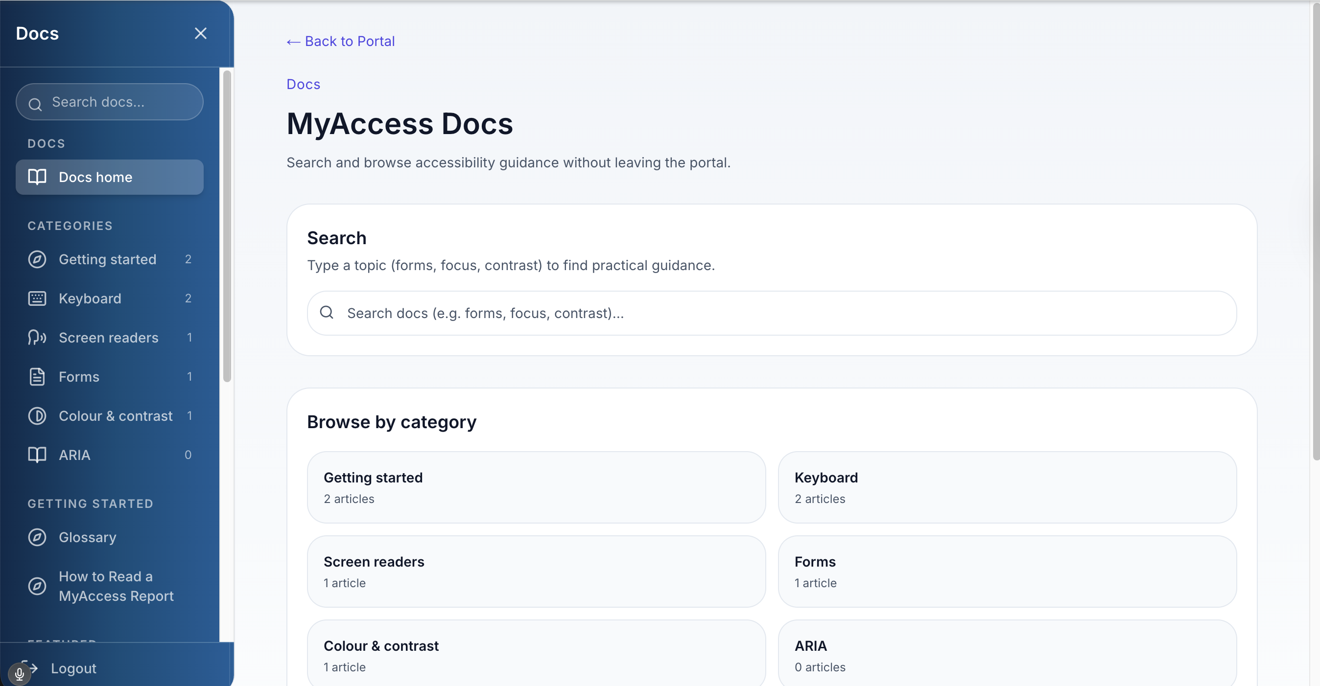
Task: Click the Back to Portal link
Action: coord(340,41)
